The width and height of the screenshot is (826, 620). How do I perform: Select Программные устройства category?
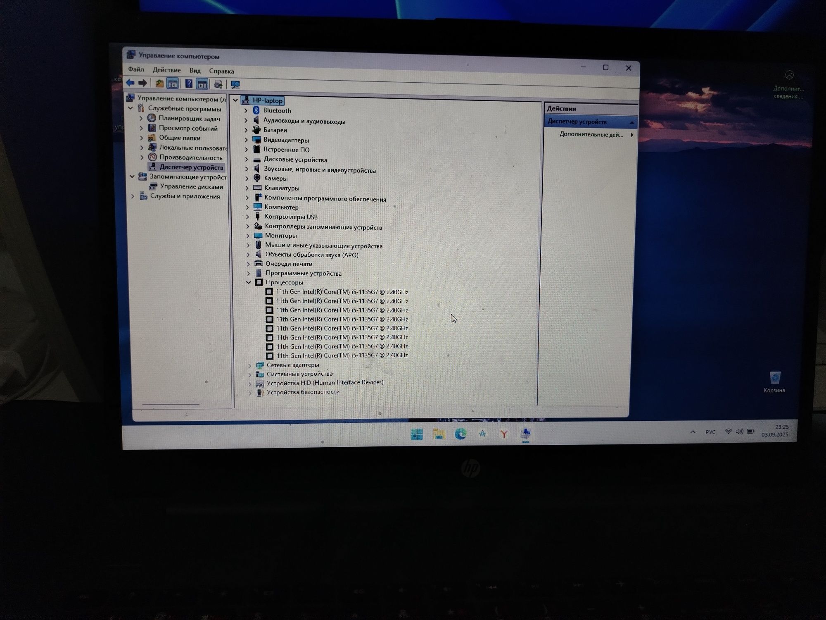click(304, 273)
